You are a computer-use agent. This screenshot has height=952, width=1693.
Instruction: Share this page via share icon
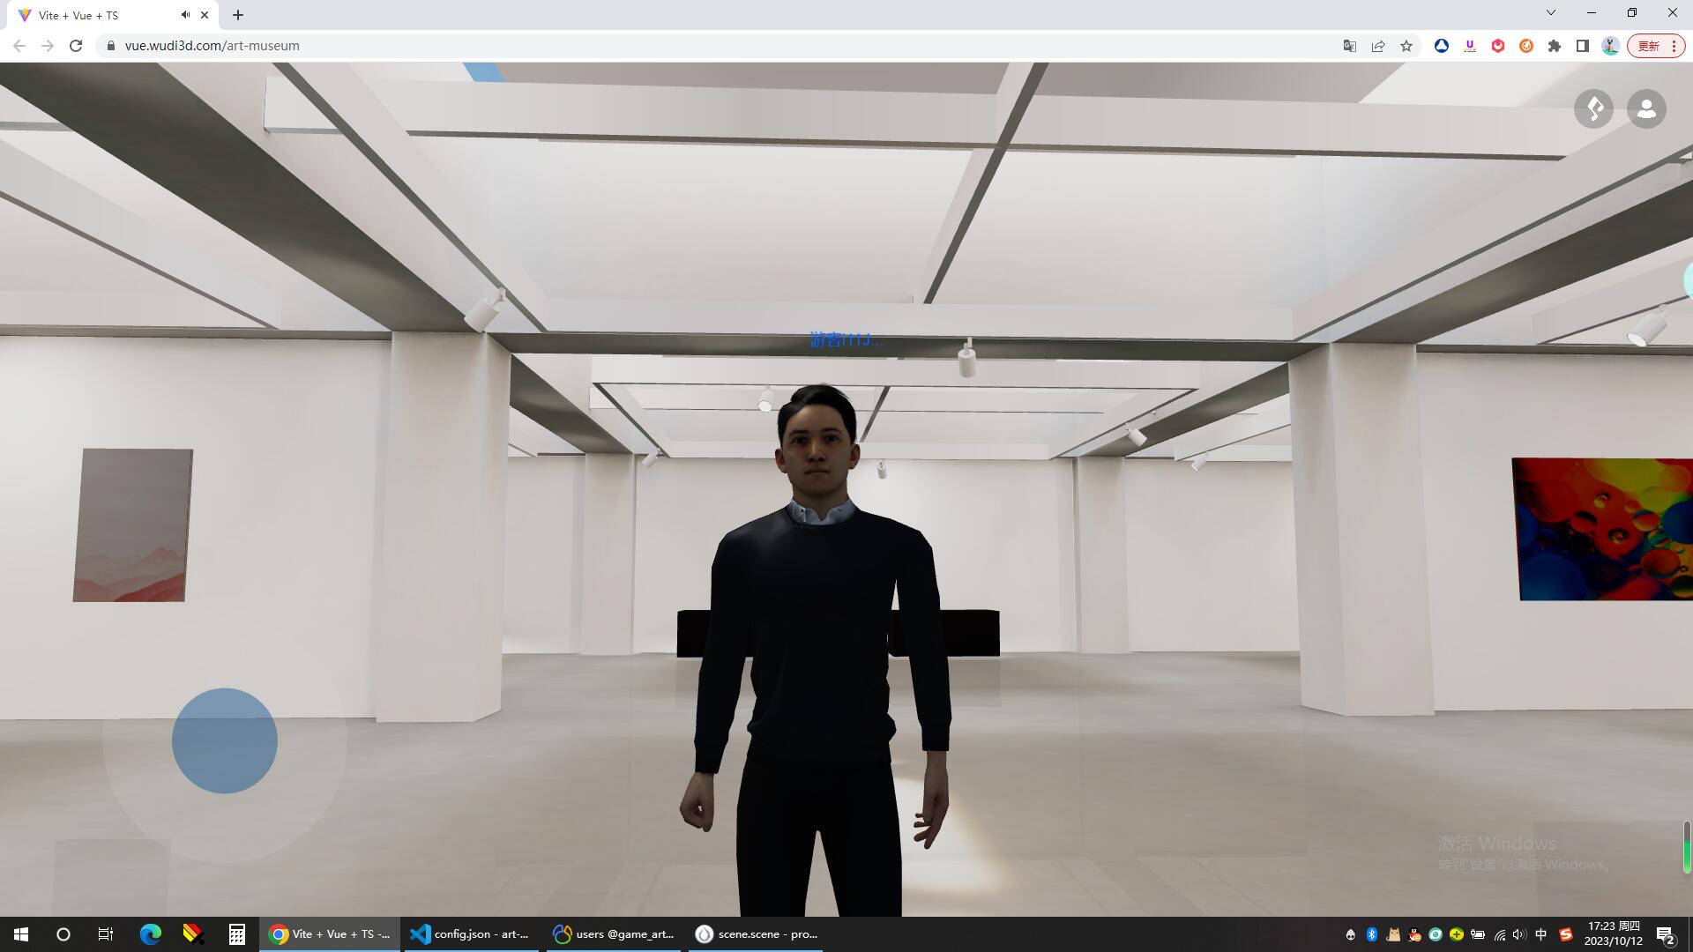[x=1378, y=46]
